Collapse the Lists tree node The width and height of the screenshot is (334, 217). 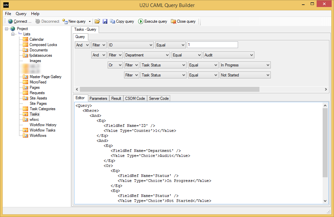click(13, 34)
